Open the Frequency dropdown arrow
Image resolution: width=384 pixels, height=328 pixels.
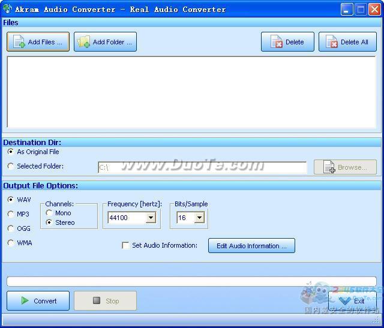[151, 217]
